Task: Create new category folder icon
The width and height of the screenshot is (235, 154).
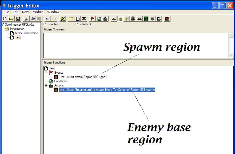Action: tap(71, 19)
